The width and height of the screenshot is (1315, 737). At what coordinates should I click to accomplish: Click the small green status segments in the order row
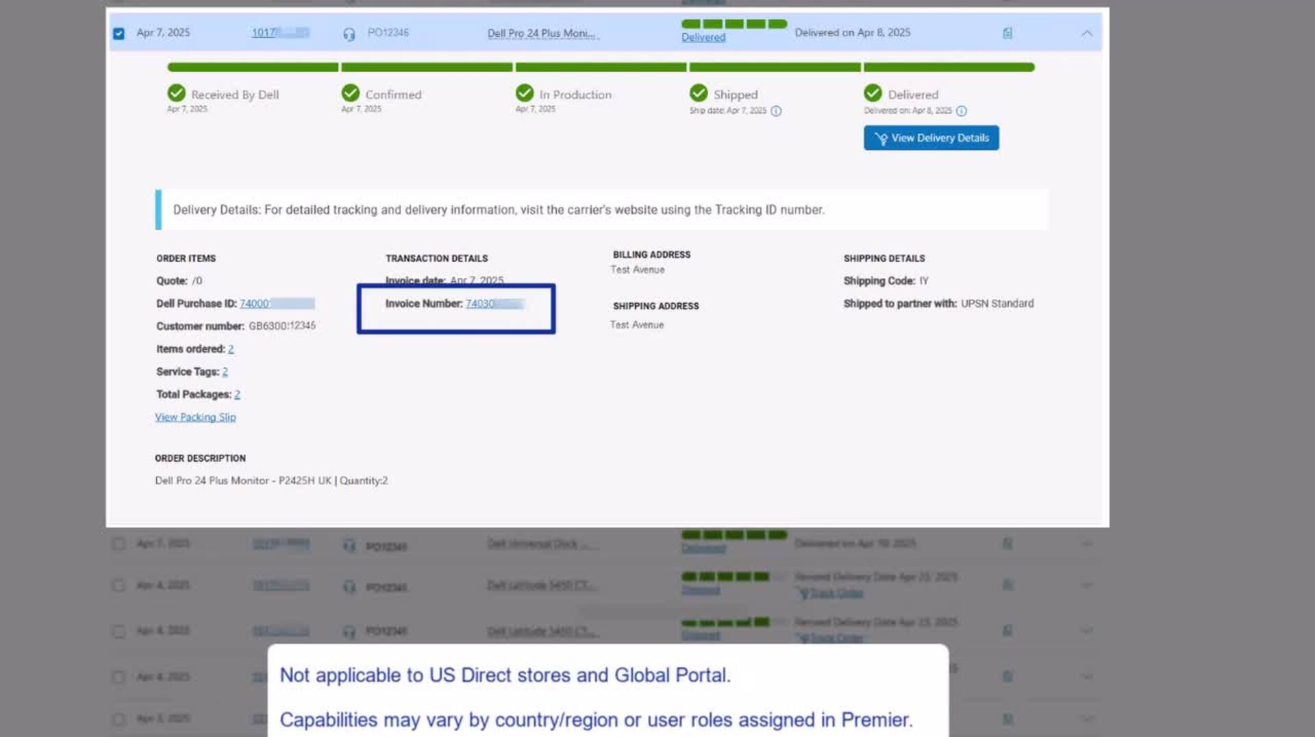pyautogui.click(x=734, y=24)
